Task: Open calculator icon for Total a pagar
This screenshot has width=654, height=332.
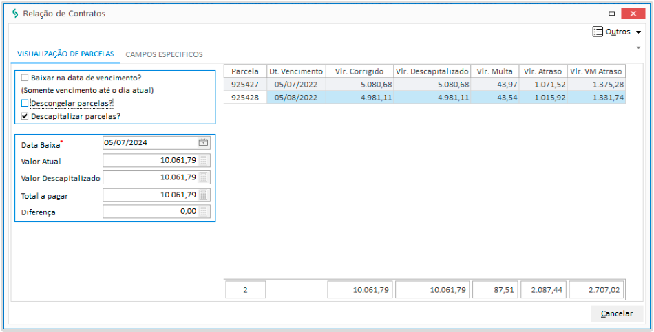Action: 203,195
